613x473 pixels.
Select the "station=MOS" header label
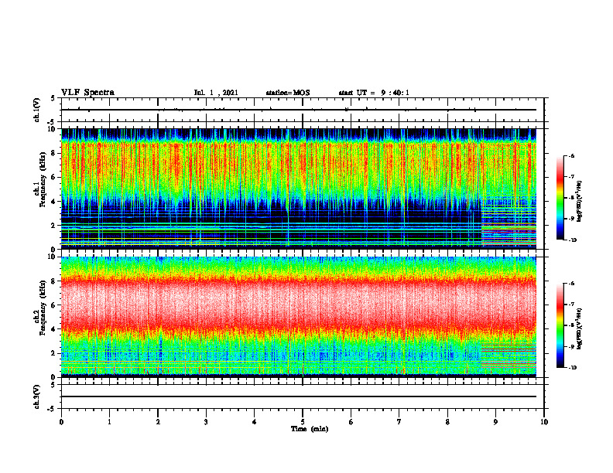pyautogui.click(x=288, y=93)
